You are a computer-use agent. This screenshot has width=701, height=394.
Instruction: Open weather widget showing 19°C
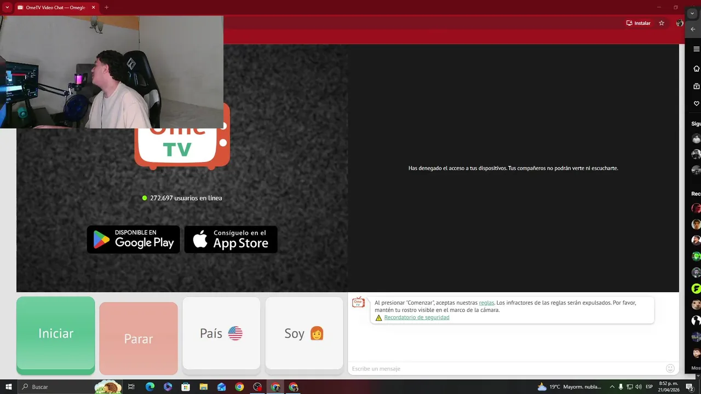(570, 387)
